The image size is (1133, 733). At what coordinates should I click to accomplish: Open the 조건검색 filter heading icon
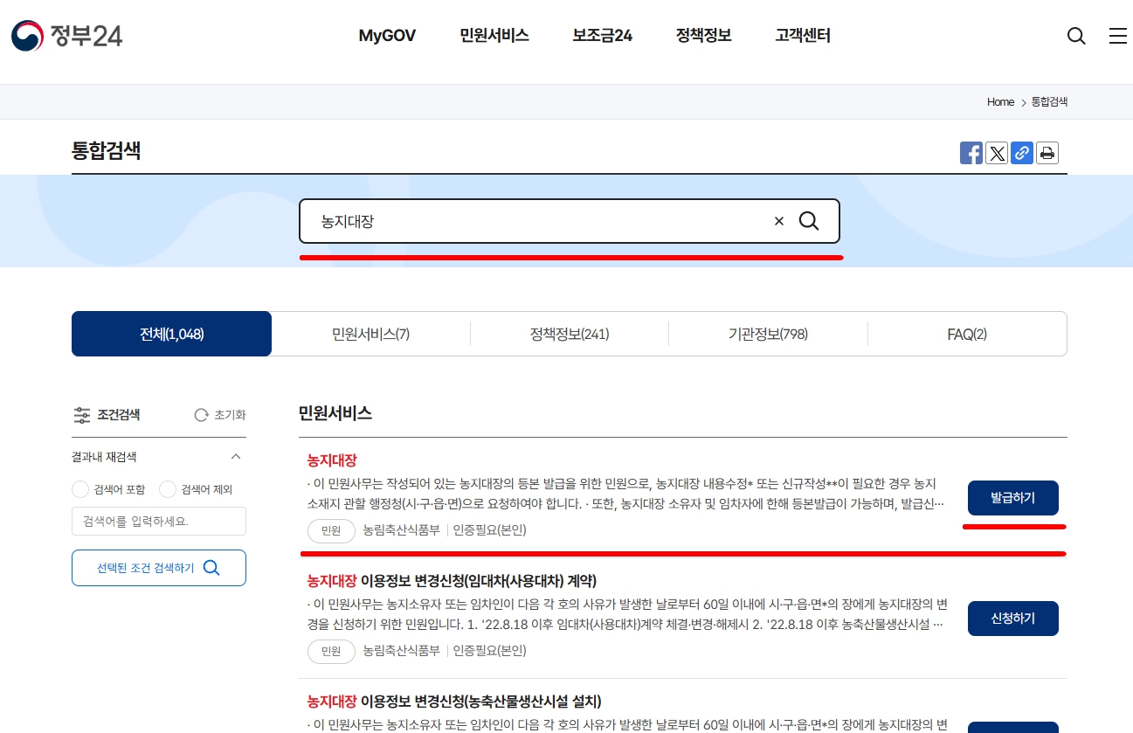click(x=82, y=415)
